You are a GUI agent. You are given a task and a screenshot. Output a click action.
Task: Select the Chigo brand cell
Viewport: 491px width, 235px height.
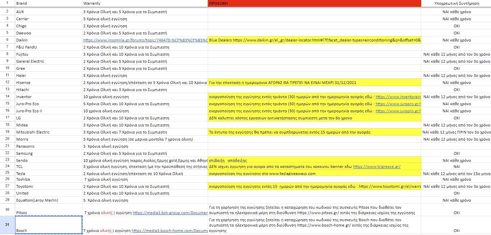click(x=49, y=26)
